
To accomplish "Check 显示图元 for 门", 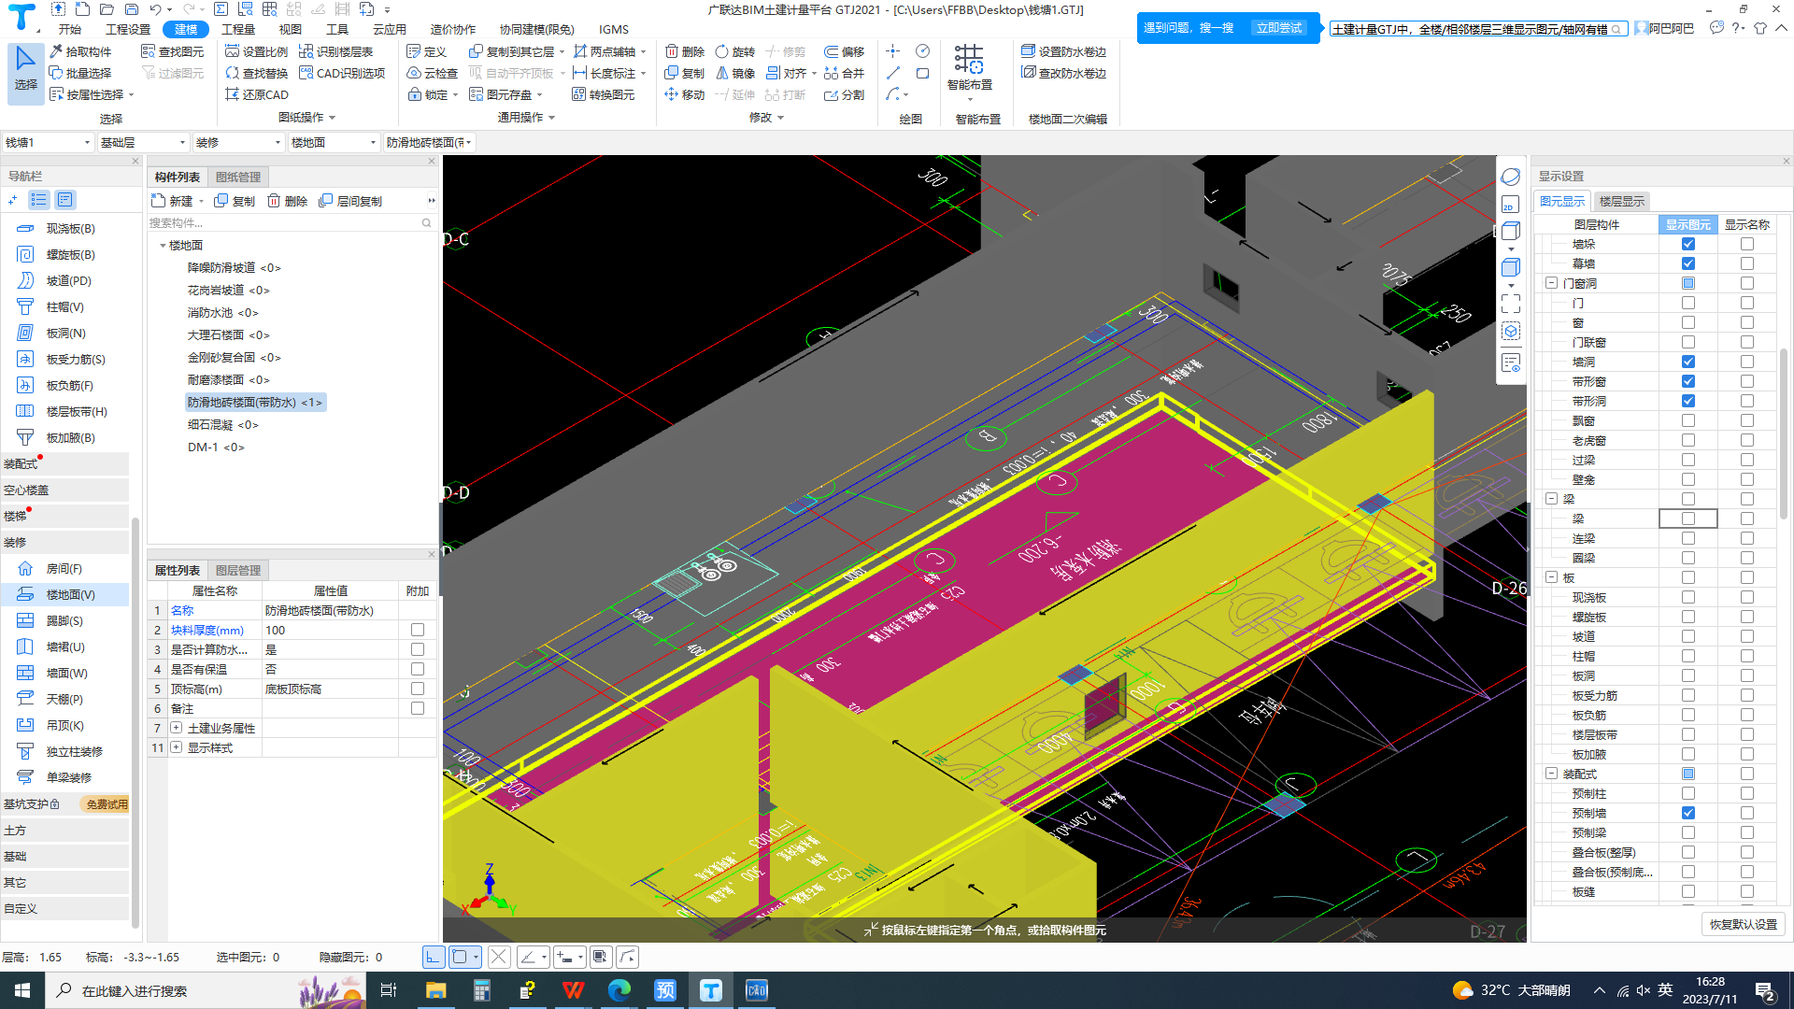I will click(1687, 303).
